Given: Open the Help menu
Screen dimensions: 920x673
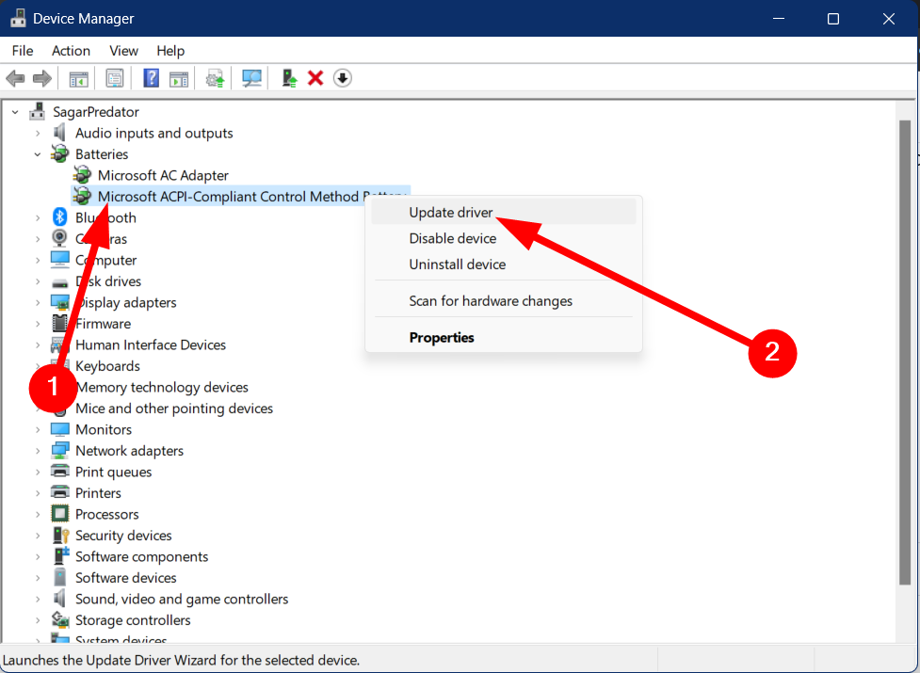Looking at the screenshot, I should pos(170,51).
